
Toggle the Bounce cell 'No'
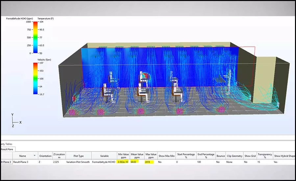click(221, 162)
